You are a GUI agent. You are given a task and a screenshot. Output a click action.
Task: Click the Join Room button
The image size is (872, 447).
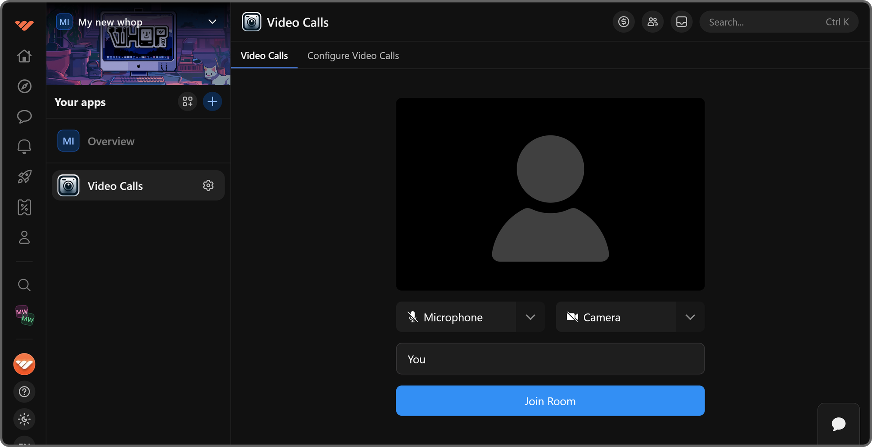[x=550, y=400]
